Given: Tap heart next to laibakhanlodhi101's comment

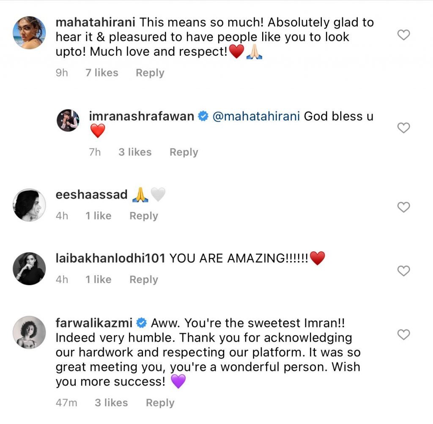Looking at the screenshot, I should tap(404, 271).
